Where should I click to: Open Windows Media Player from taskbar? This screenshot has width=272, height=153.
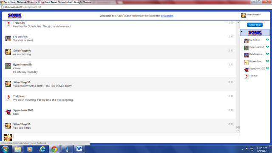click(30, 149)
